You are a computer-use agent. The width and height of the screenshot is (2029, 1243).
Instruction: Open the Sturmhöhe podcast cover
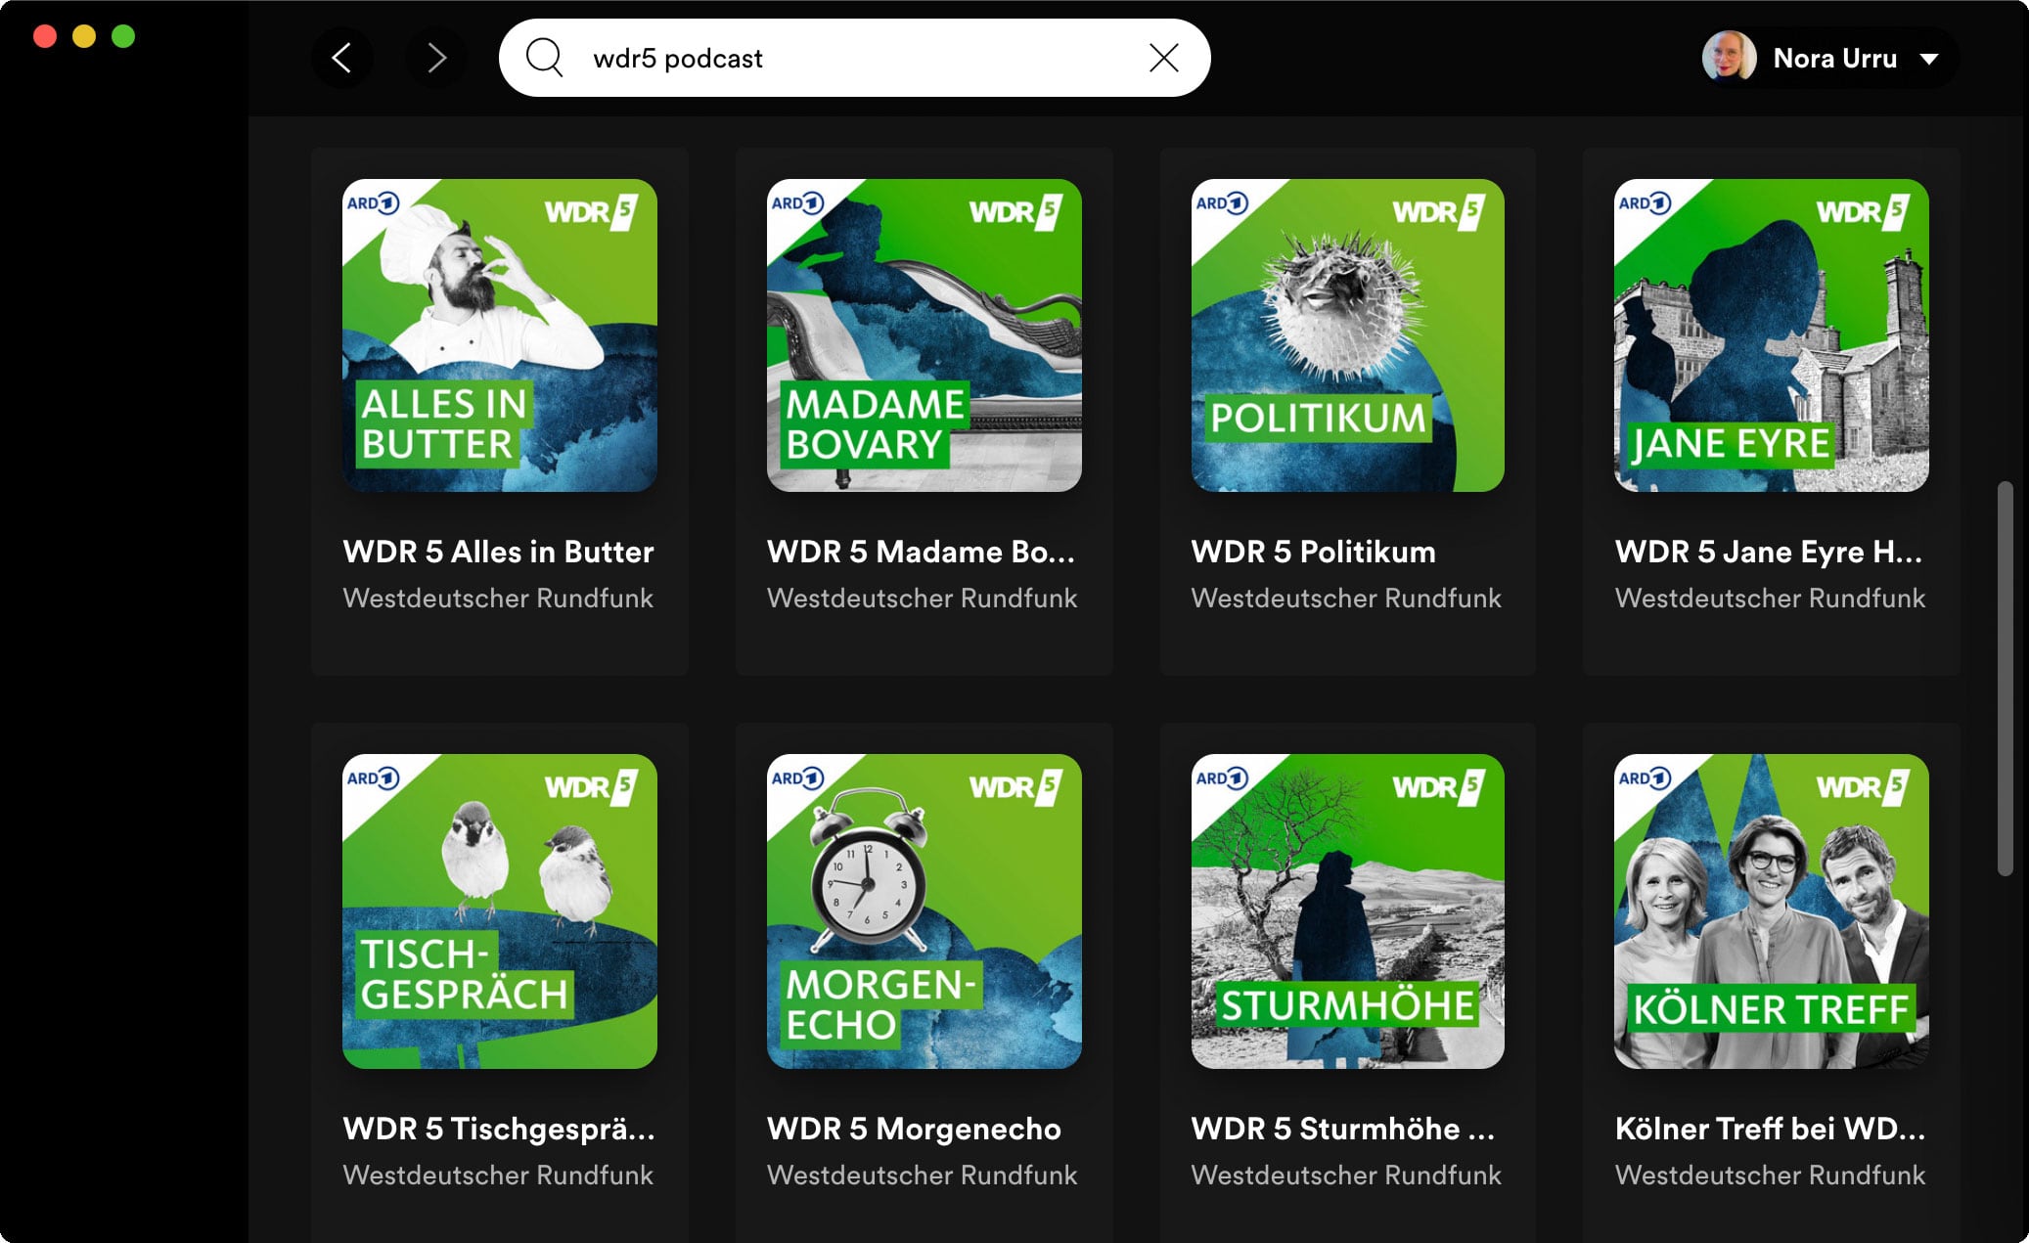click(1347, 910)
